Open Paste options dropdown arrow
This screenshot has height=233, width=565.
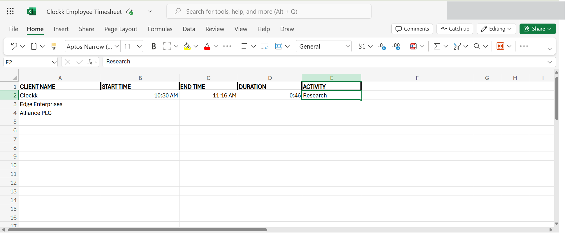(x=42, y=46)
